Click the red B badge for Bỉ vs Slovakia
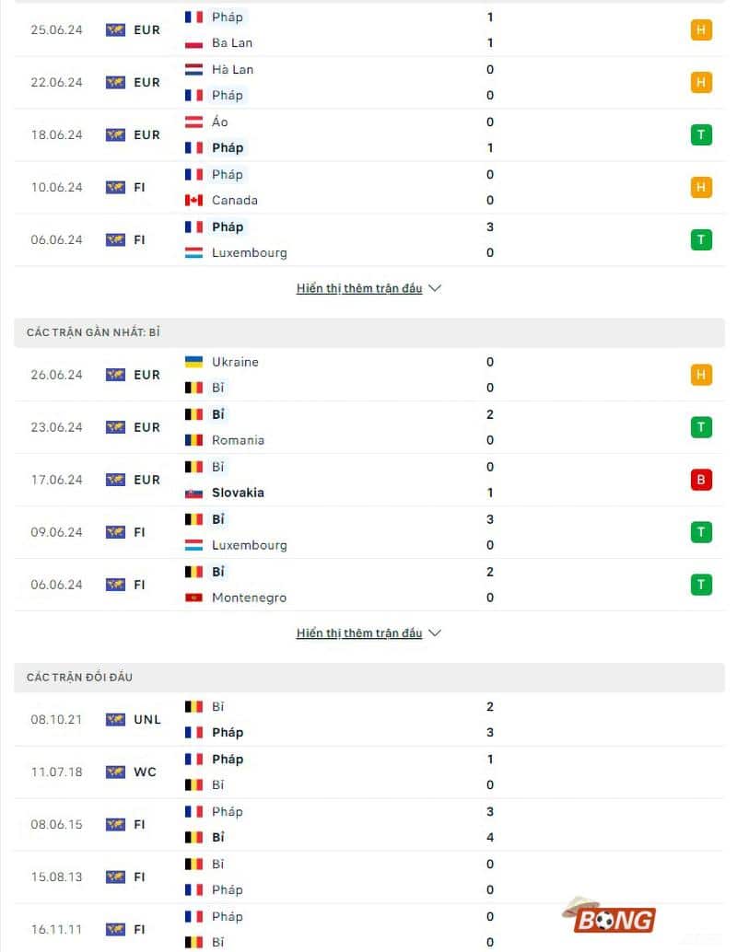 (701, 480)
